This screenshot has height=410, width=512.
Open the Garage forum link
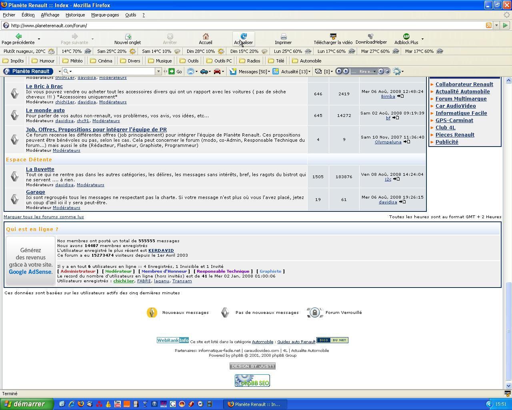(36, 192)
